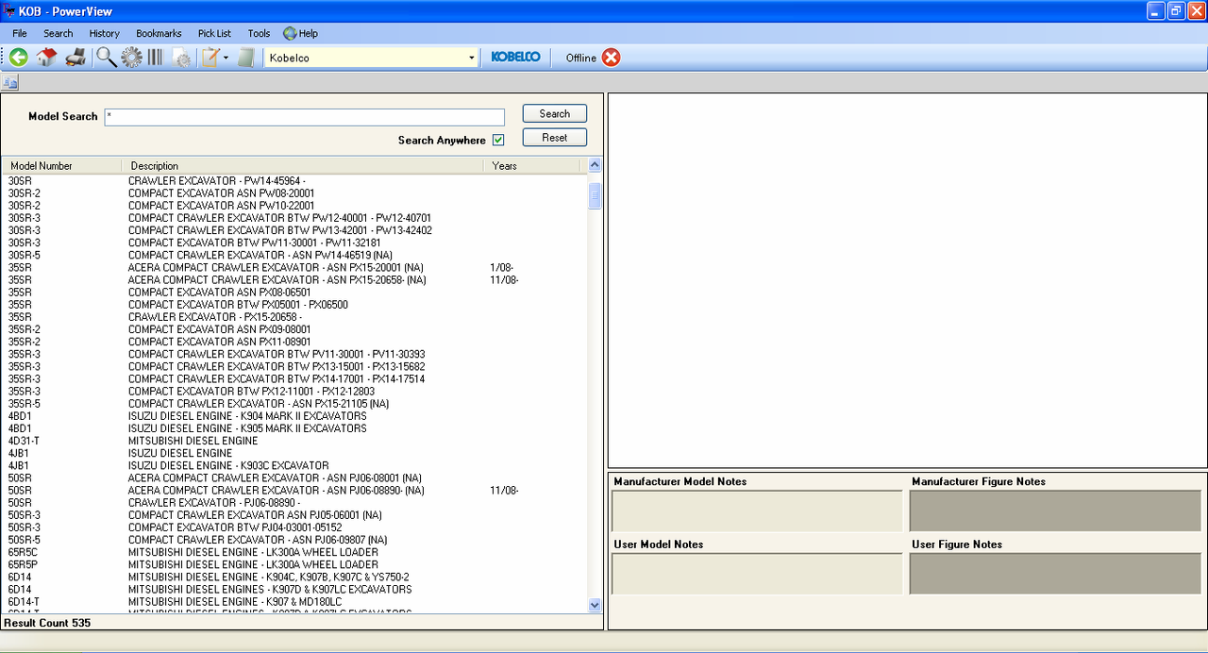Click the Search button

[555, 113]
